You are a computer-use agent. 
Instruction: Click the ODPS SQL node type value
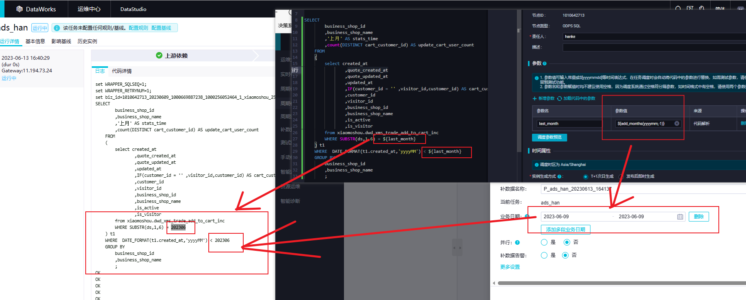[x=571, y=26]
